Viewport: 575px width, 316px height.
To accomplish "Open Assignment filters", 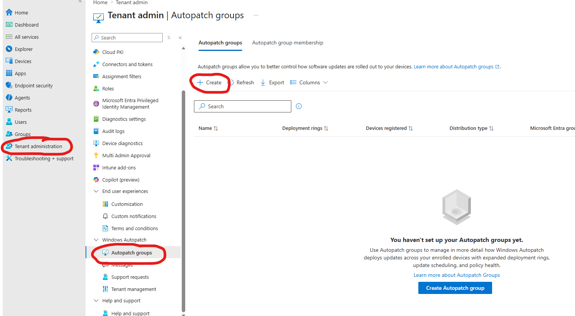I will pyautogui.click(x=121, y=76).
